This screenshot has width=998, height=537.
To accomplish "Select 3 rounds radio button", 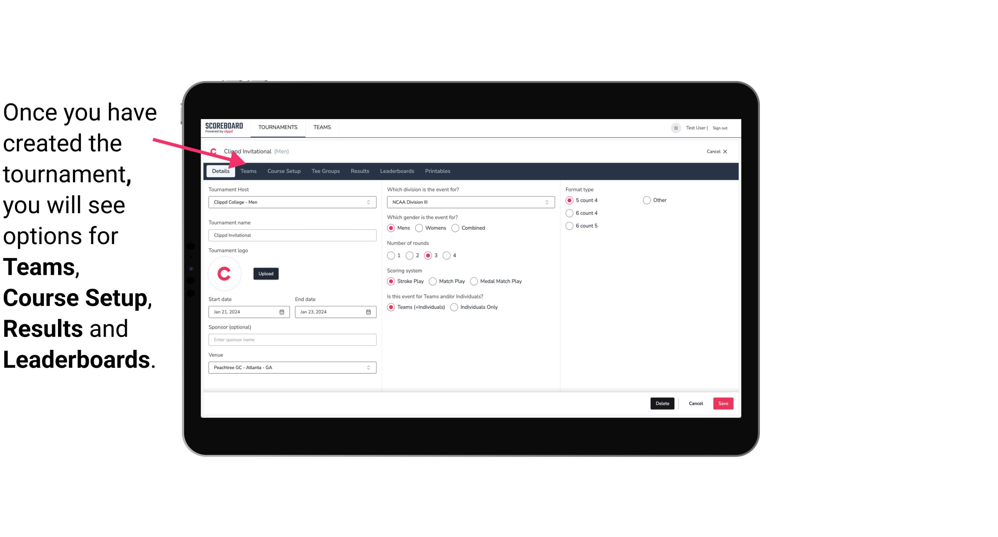I will click(428, 255).
